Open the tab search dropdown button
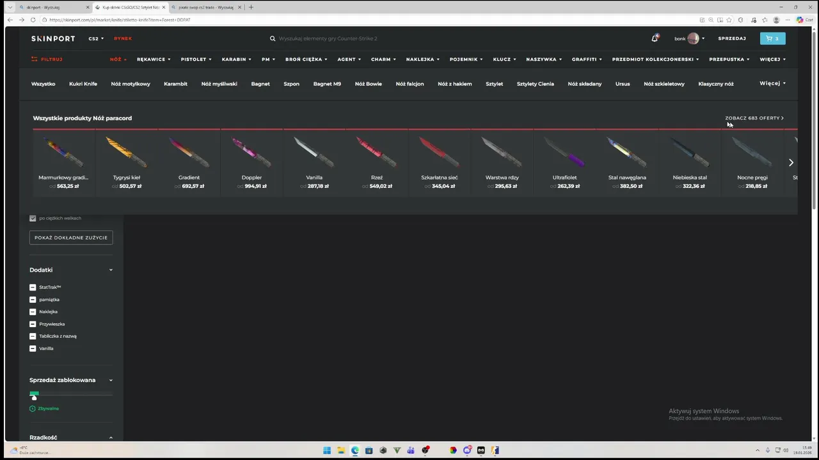This screenshot has height=460, width=819. click(x=10, y=7)
